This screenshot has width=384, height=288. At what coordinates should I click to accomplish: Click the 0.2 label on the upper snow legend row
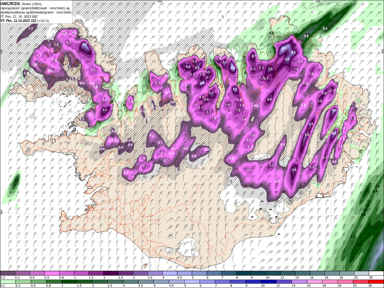[x=2, y=277]
